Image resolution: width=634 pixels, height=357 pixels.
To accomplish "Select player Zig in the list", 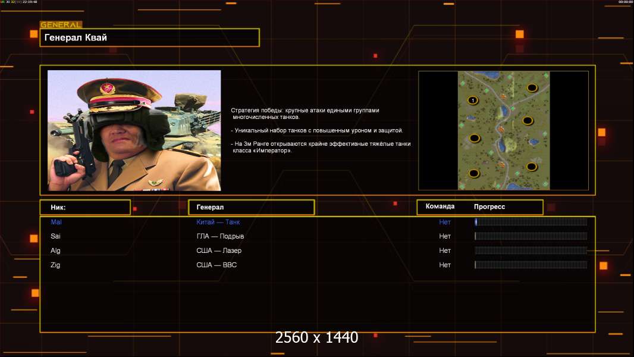I will pyautogui.click(x=55, y=265).
